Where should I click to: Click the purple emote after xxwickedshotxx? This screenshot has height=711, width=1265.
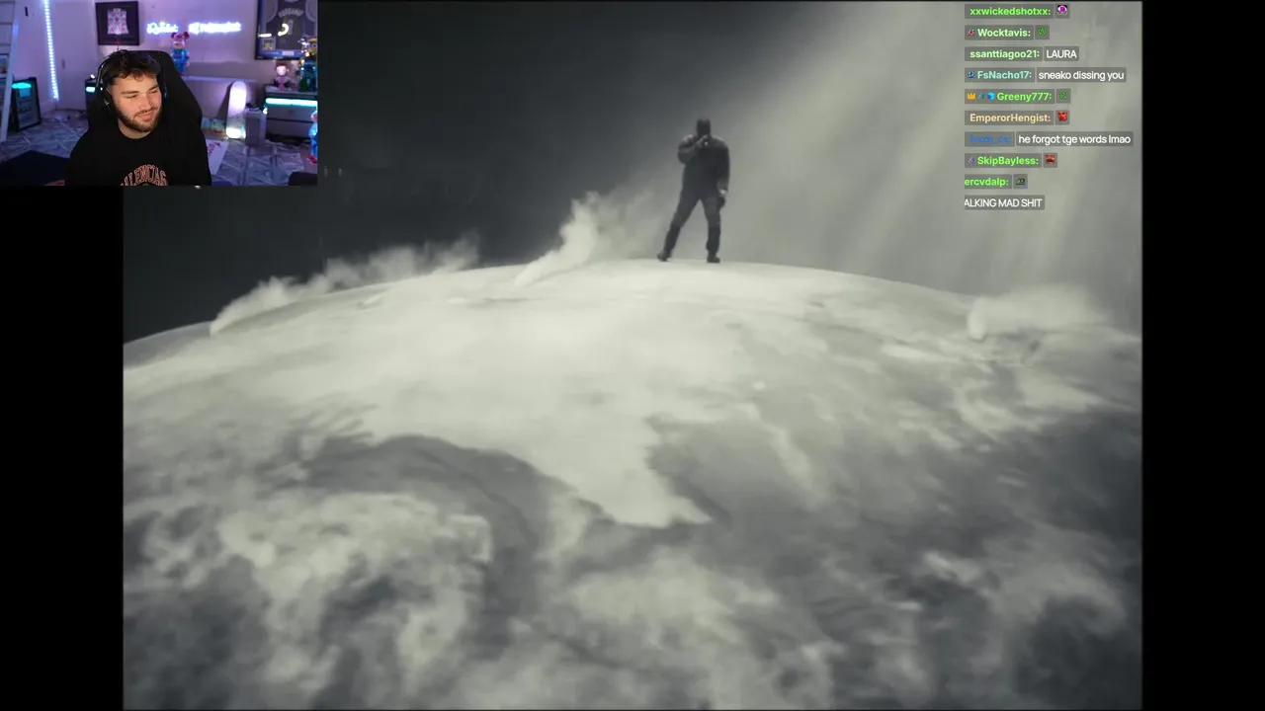pyautogui.click(x=1062, y=10)
